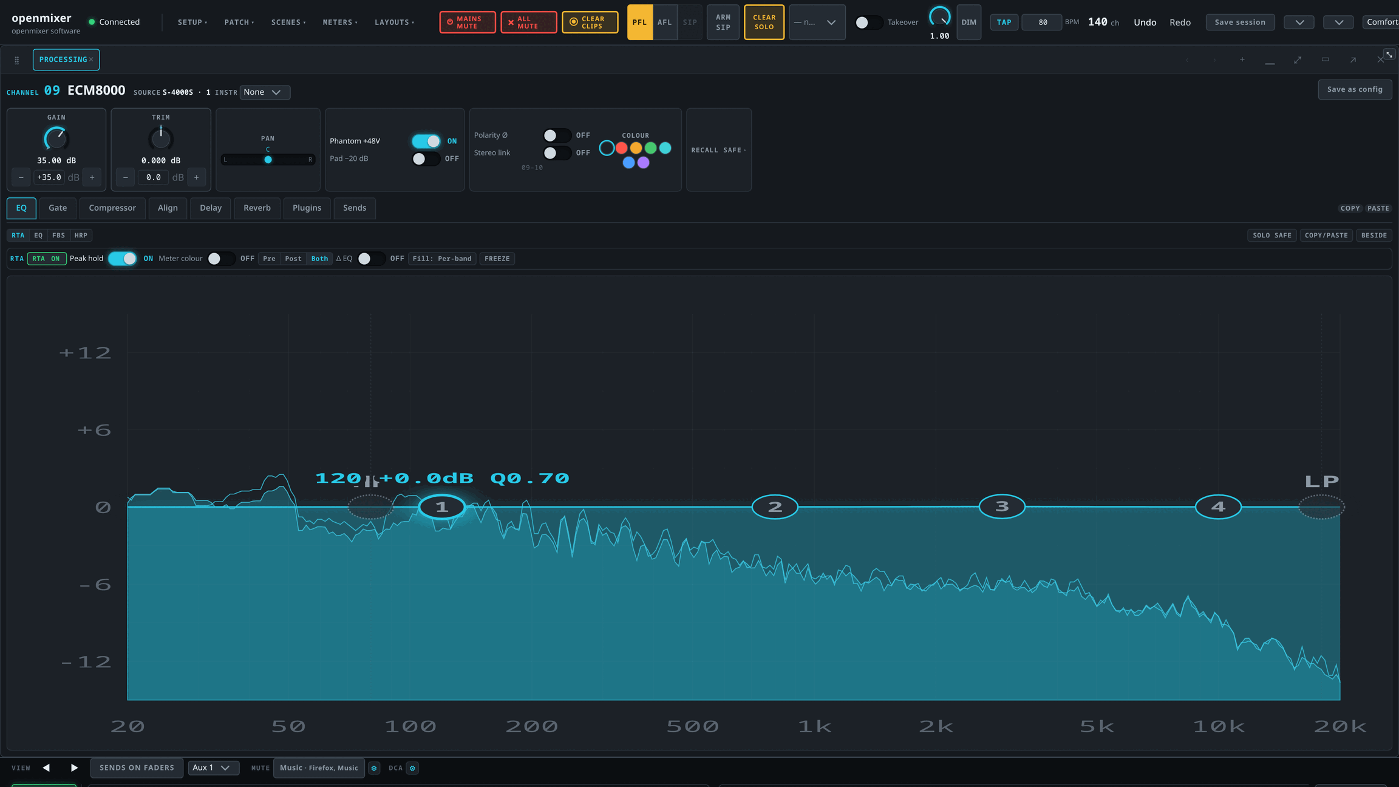
Task: Switch to the Reverb tab
Action: pos(257,208)
